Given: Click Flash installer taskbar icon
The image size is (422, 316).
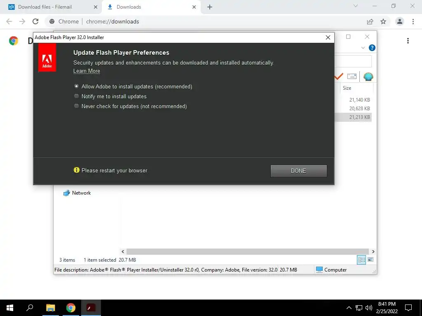Looking at the screenshot, I should 91,308.
